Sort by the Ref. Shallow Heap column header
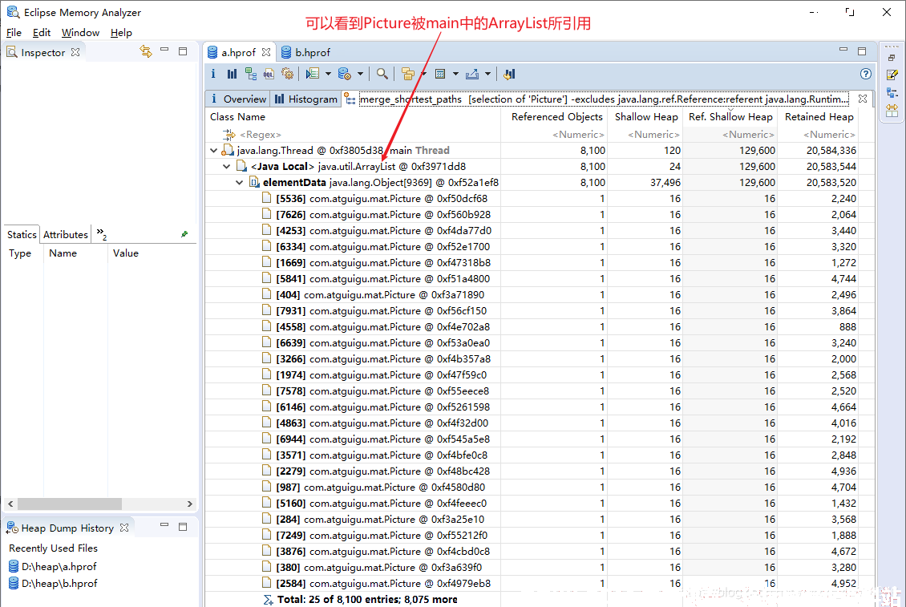 (730, 117)
